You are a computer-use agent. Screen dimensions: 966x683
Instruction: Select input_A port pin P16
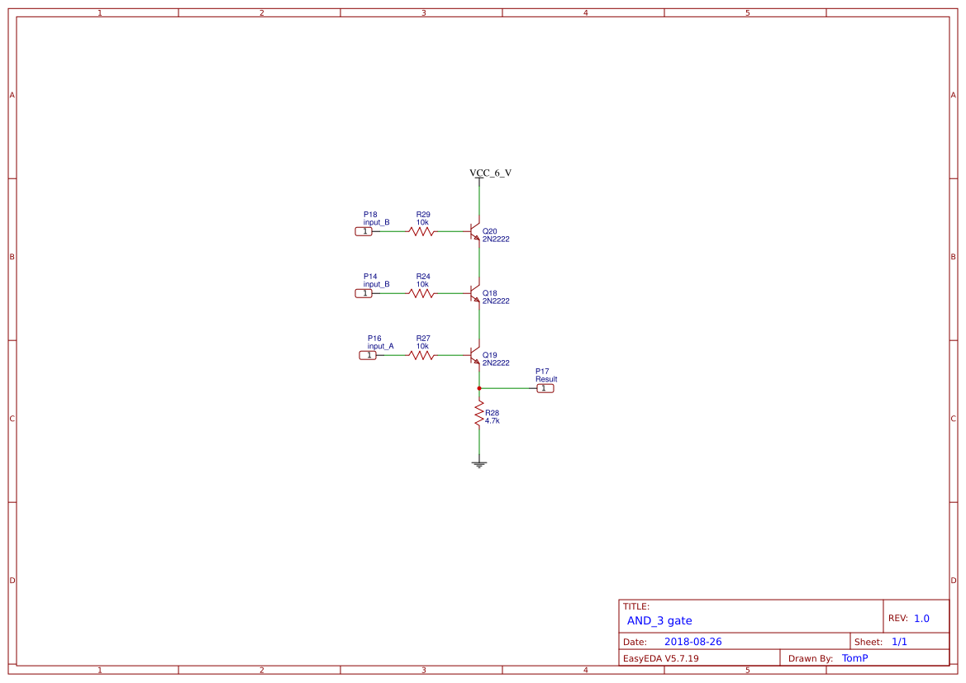[369, 354]
